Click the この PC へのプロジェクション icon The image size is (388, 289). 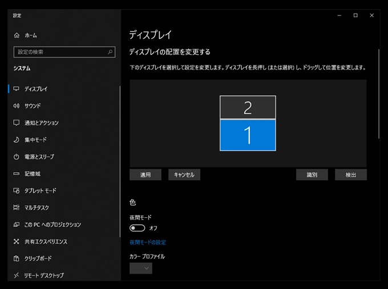tap(17, 225)
